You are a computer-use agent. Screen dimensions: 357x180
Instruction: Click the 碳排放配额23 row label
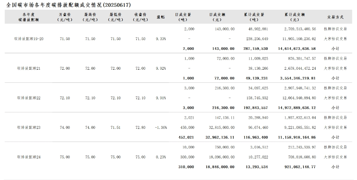point(29,128)
